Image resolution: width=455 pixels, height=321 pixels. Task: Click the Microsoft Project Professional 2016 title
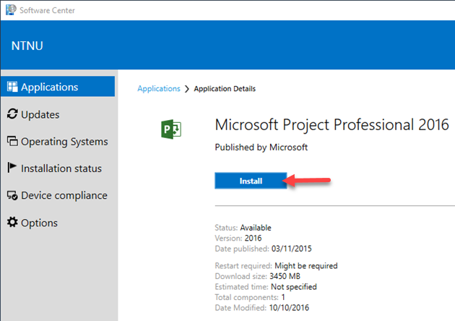pos(331,125)
